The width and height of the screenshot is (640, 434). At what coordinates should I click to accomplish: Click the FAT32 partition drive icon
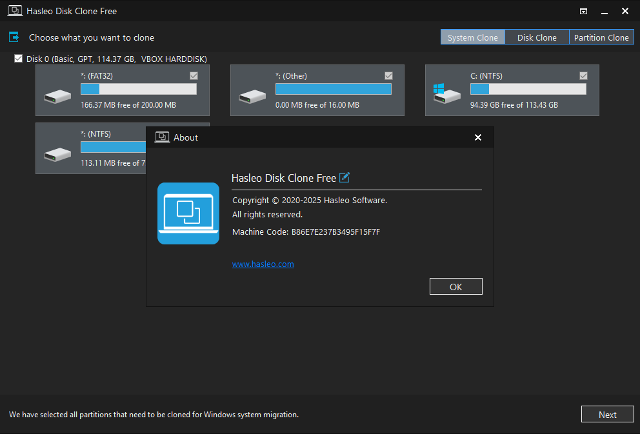[57, 97]
